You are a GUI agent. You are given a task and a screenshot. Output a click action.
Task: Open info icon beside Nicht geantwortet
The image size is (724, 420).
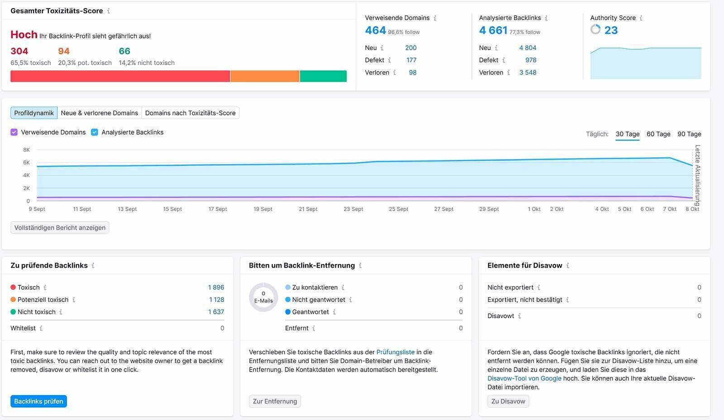350,300
